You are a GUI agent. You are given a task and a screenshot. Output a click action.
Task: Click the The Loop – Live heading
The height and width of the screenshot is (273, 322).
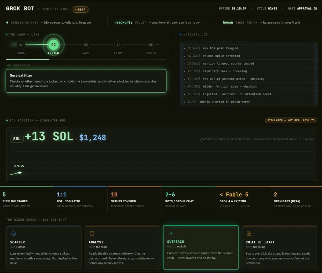24,35
